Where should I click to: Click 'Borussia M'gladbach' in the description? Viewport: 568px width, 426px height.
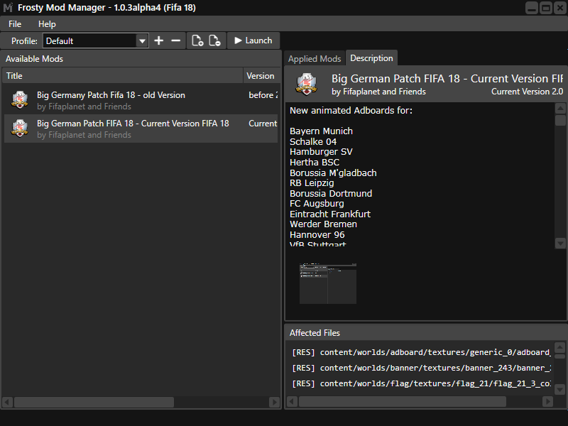(x=333, y=173)
